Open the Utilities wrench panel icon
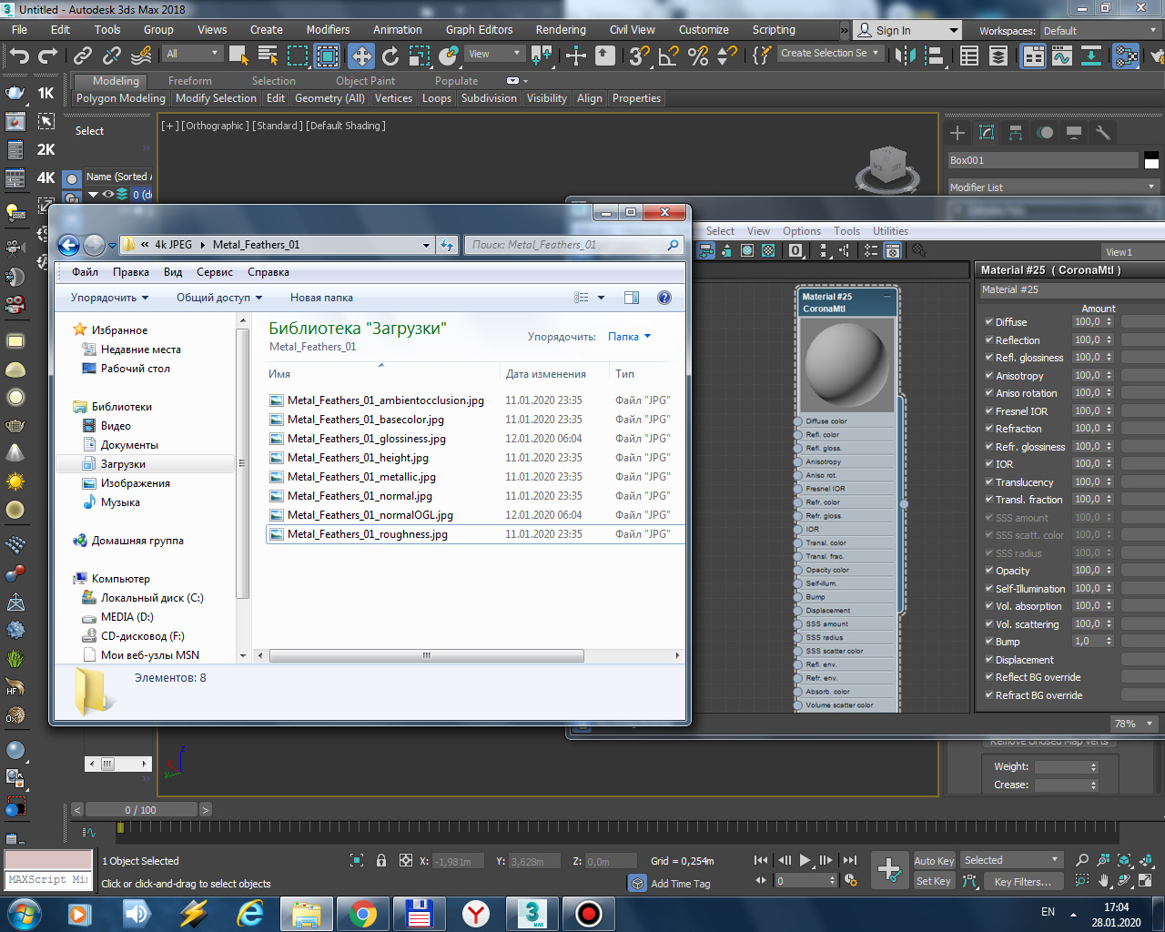 click(1103, 133)
